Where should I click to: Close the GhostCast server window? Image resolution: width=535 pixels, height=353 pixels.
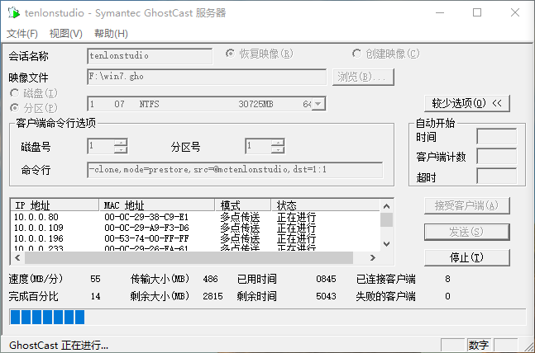[515, 12]
